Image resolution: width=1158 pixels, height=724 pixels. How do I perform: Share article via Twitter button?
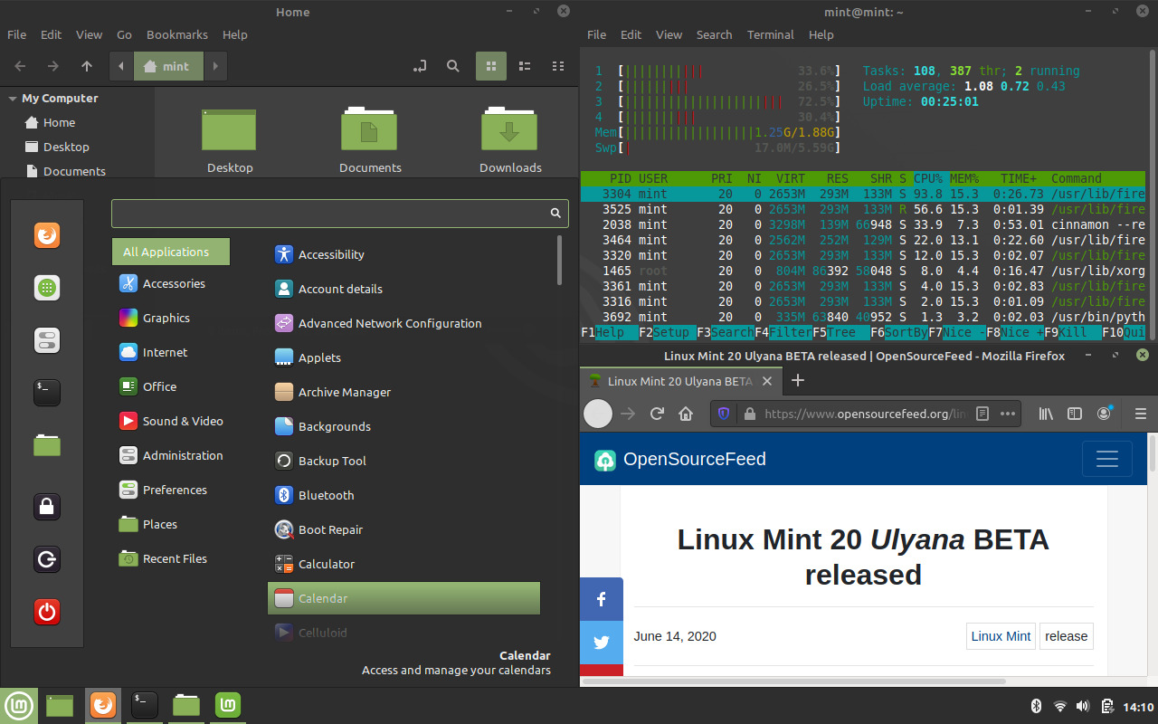(x=602, y=643)
